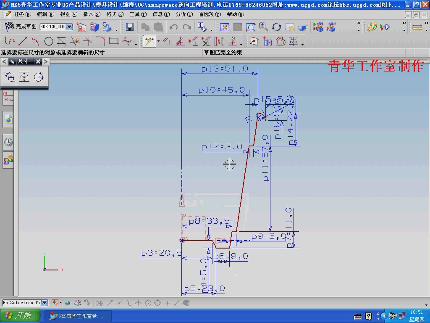The height and width of the screenshot is (323, 430).
Task: Click the p10=45,0 dimension text
Action: coord(222,90)
